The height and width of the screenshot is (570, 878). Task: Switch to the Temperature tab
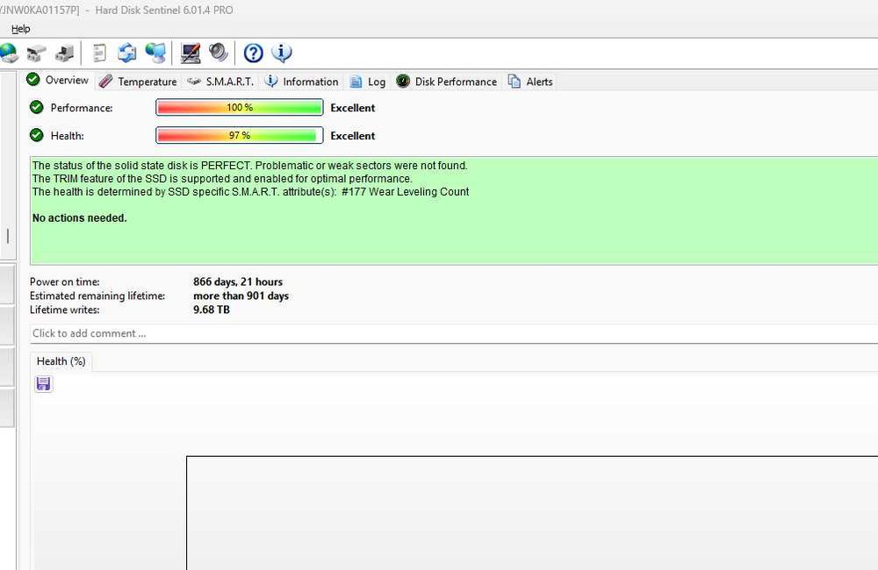(138, 82)
